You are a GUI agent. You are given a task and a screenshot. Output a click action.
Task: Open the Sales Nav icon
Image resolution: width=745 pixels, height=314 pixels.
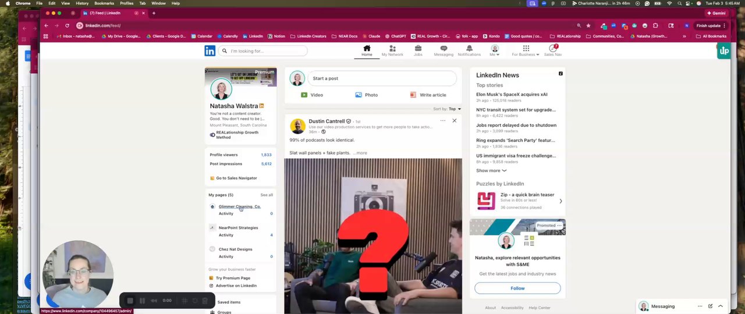click(553, 51)
